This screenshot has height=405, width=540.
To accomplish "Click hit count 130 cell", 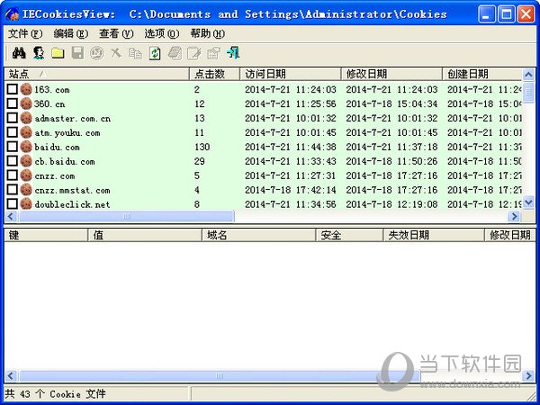I will 202,147.
